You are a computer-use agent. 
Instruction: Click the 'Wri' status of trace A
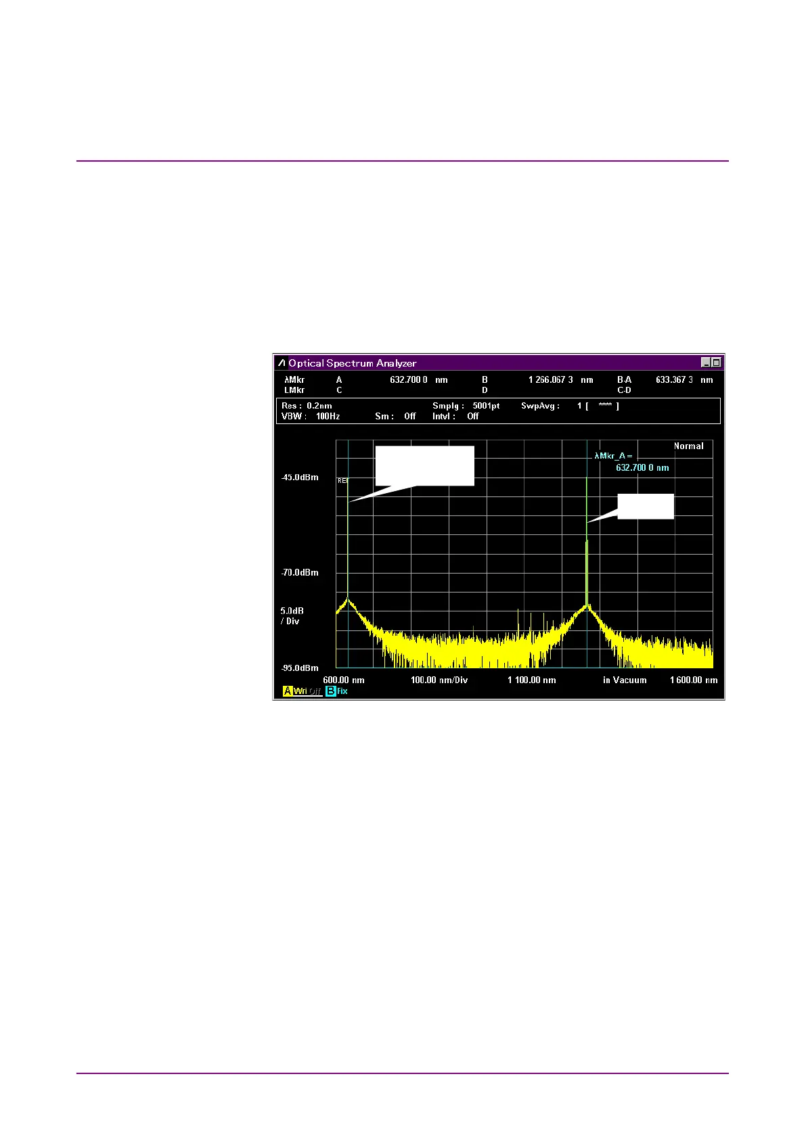pos(300,691)
